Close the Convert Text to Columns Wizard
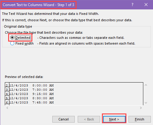153x125 pixels. [146, 5]
